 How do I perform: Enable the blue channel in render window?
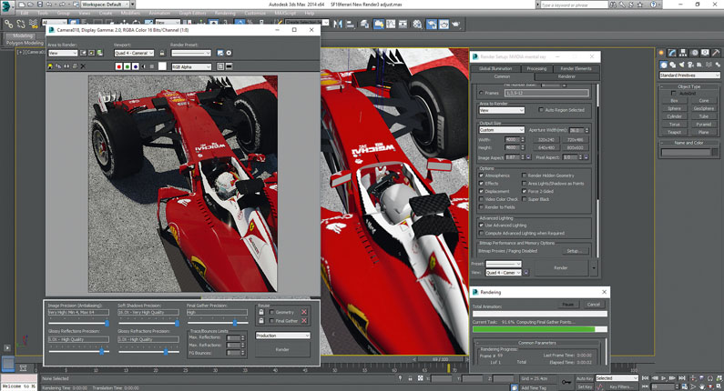click(x=136, y=66)
